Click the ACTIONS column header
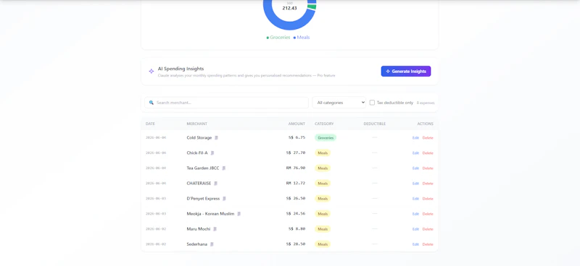The image size is (580, 266). [426, 124]
